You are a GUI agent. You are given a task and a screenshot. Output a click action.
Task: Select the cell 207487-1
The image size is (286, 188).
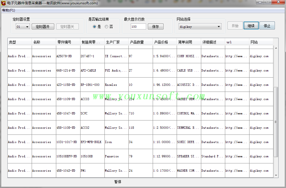click(x=92, y=56)
